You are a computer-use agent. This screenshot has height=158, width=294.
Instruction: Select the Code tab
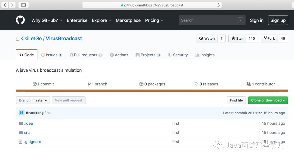coord(27,55)
